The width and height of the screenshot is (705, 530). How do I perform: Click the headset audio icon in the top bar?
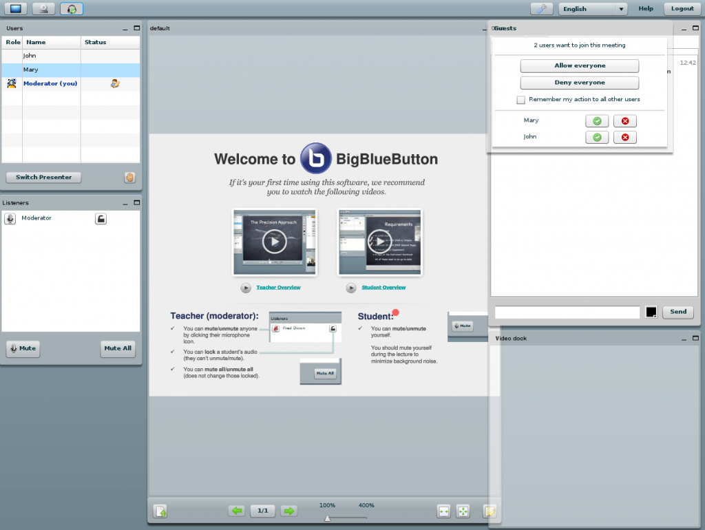[x=72, y=8]
